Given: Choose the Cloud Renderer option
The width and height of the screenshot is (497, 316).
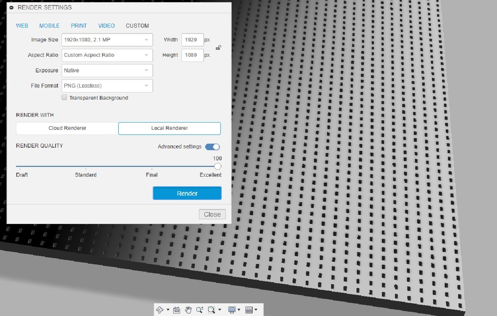Looking at the screenshot, I should coord(68,128).
